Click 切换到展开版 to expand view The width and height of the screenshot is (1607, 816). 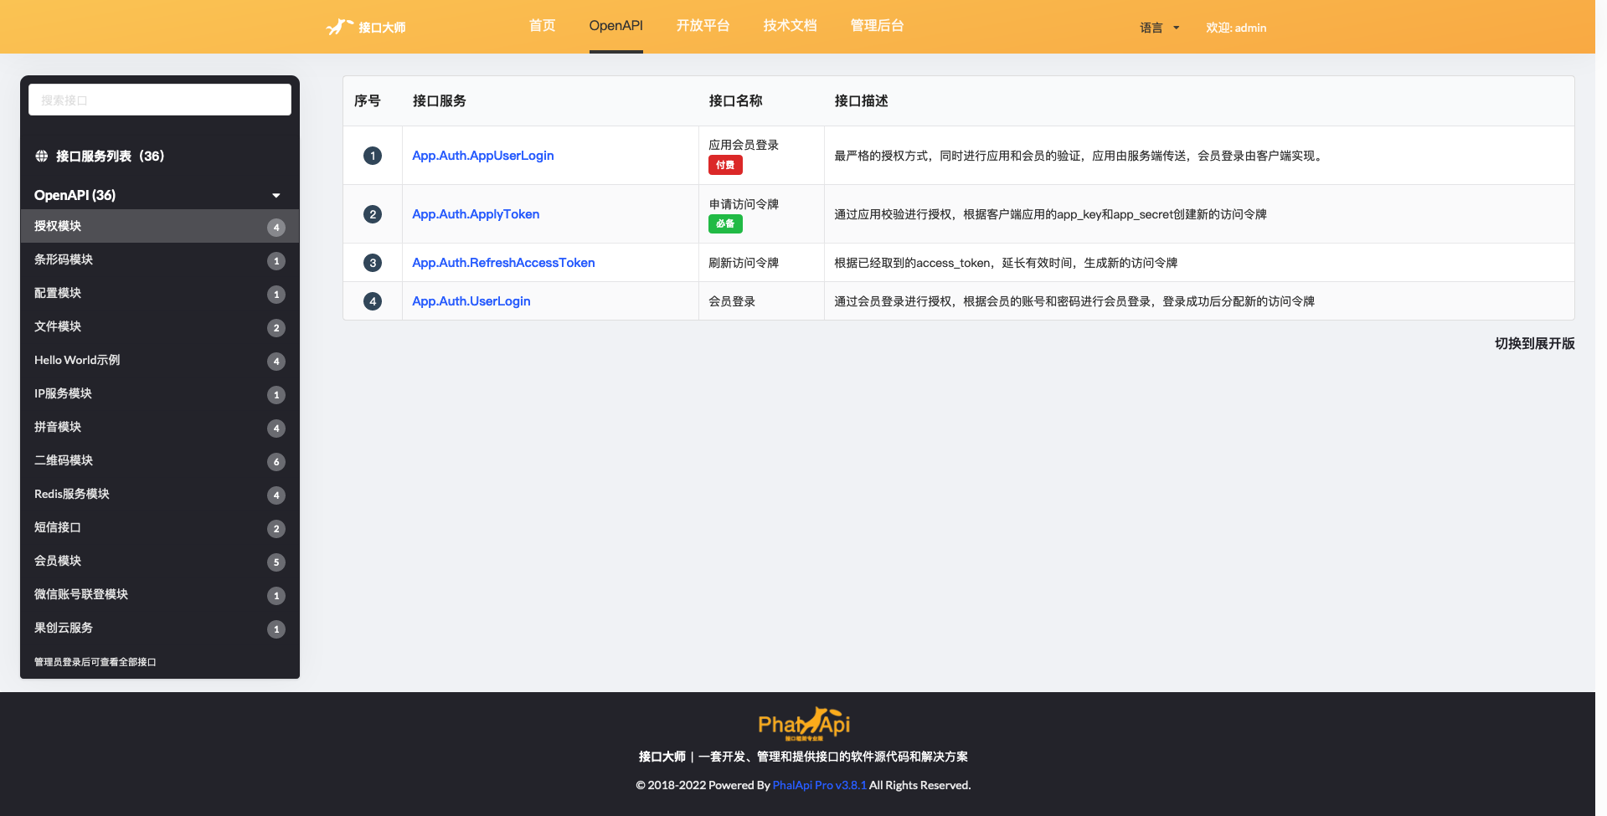[x=1534, y=343]
